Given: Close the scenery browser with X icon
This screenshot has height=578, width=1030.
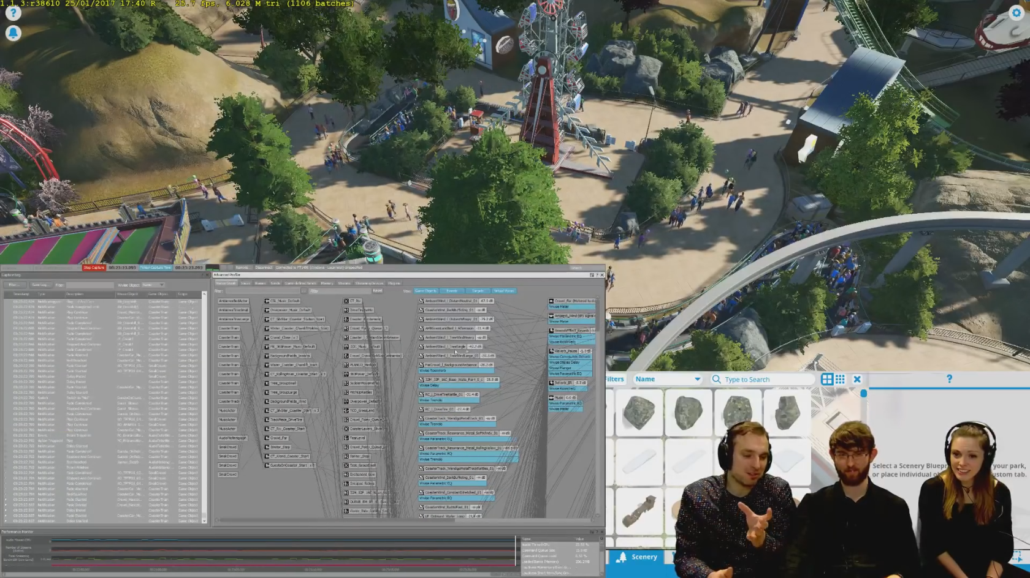Looking at the screenshot, I should [x=857, y=379].
